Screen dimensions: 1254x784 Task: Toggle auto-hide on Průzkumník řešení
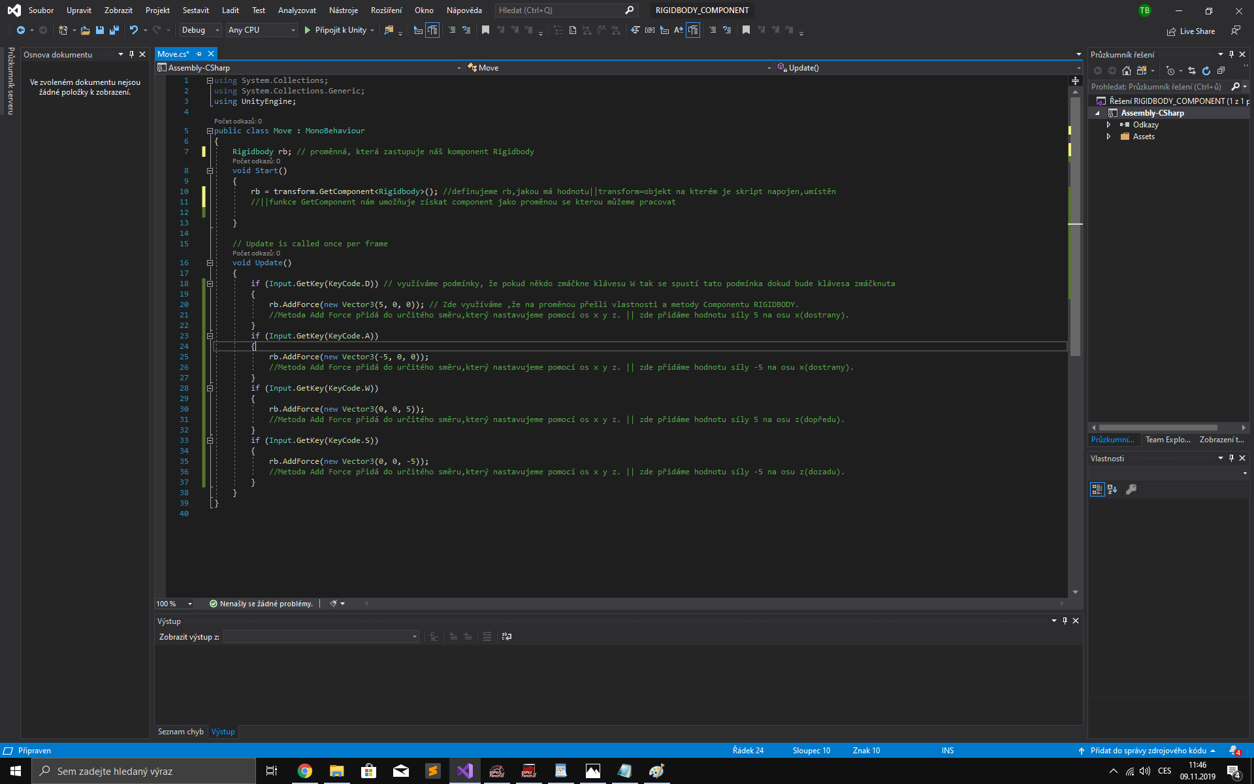point(1231,54)
